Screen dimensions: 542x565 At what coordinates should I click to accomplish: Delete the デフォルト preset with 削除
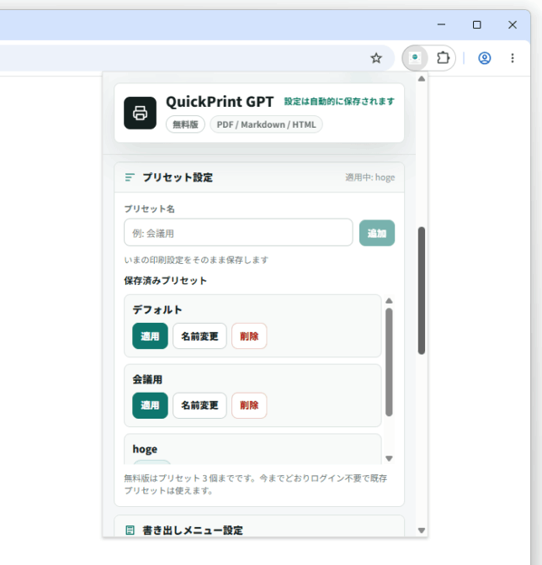(x=249, y=335)
